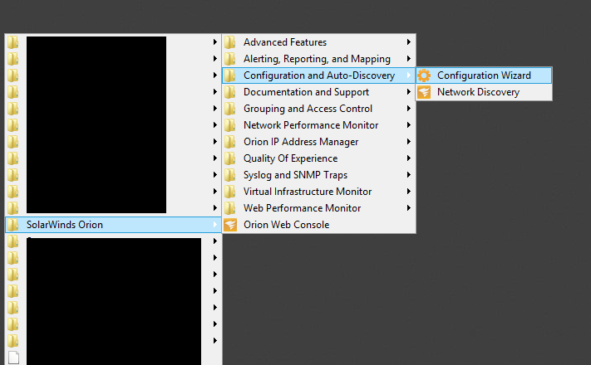This screenshot has width=591, height=365.
Task: Open Syslog and SNMP Traps folder
Action: pos(319,174)
